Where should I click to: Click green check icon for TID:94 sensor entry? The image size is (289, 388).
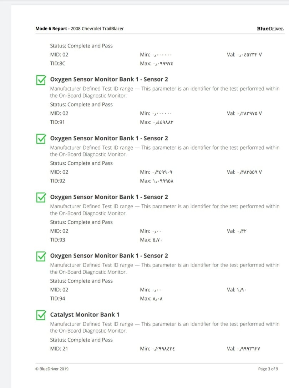tap(41, 256)
